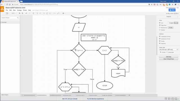Open the translate page icon in address bar
Viewport: 180px width, 101px height.
149,4
